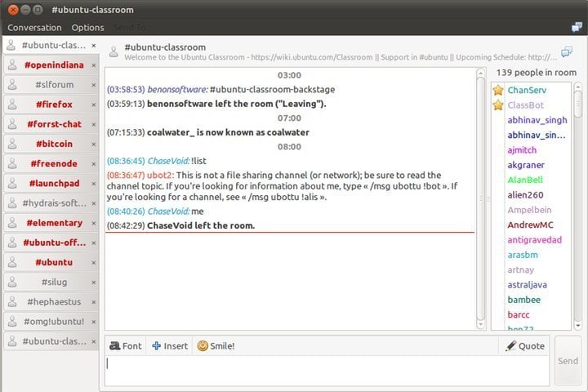Viewport: 588px width, 392px height.
Task: Select AndrewMC in the user list
Action: [x=530, y=225]
